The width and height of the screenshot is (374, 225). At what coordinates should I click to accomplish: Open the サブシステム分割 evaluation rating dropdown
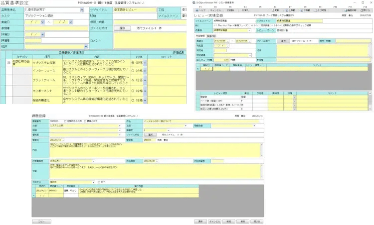[x=140, y=63]
